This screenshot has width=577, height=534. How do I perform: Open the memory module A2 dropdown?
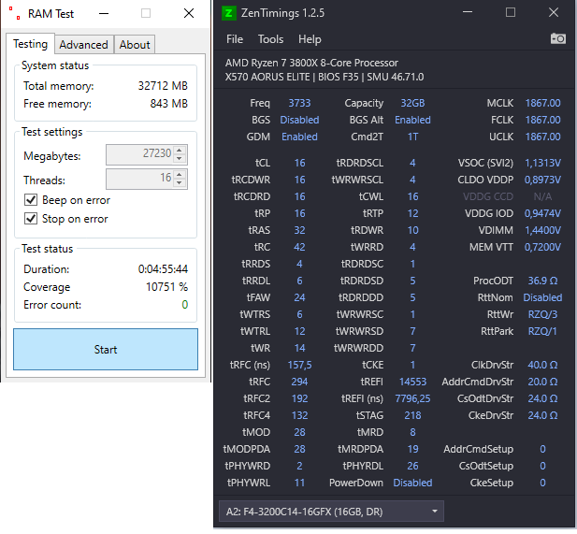click(x=331, y=512)
